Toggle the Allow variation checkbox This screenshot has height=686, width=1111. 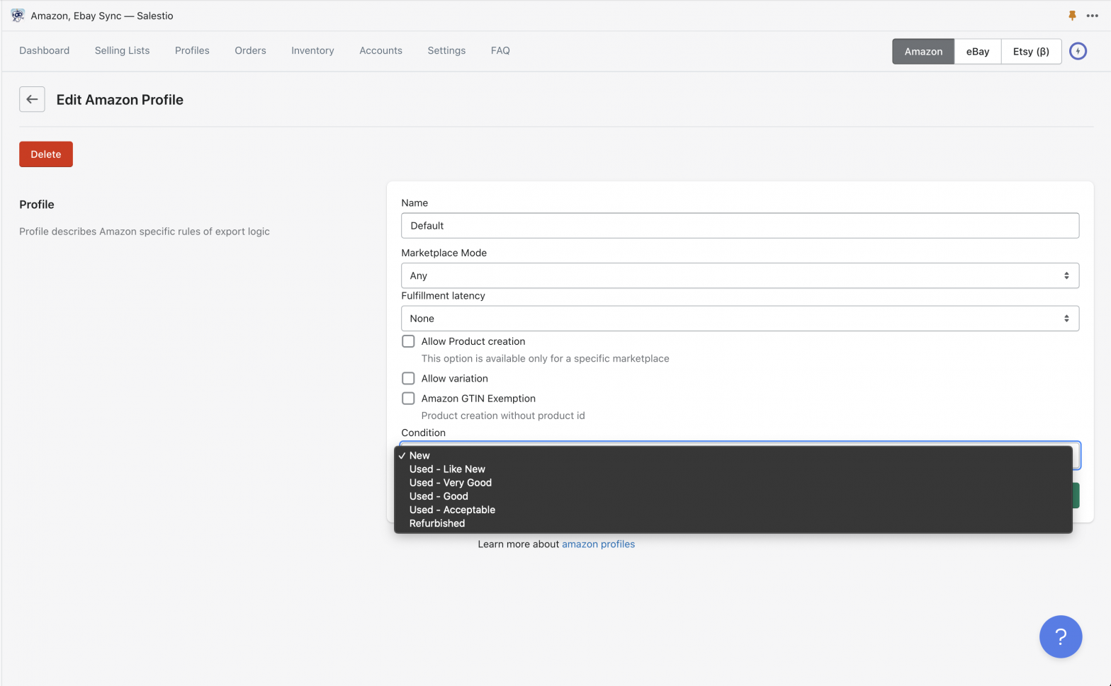pyautogui.click(x=408, y=379)
